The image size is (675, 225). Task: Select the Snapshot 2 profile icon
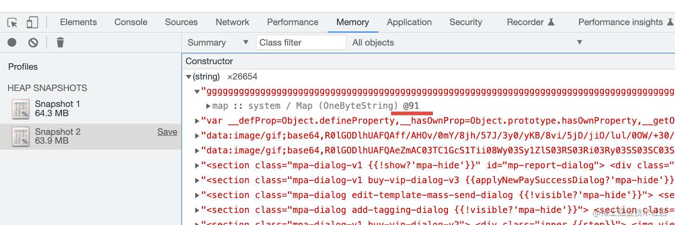point(20,137)
